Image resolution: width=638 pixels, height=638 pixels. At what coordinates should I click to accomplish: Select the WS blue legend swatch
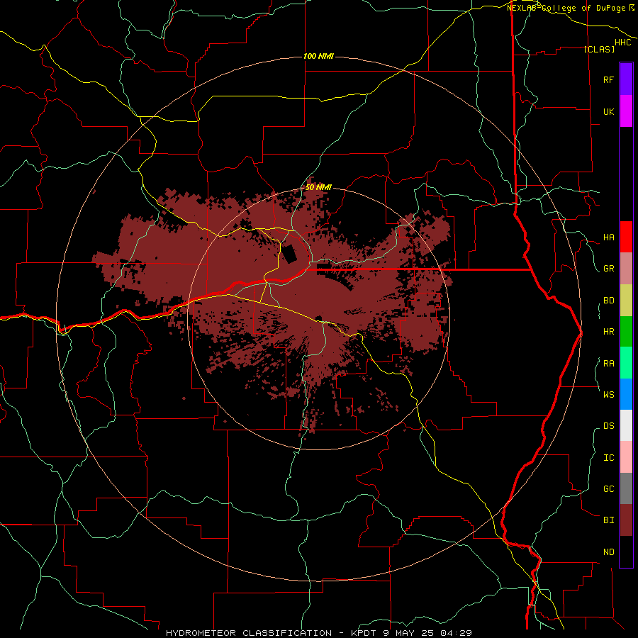click(x=626, y=394)
